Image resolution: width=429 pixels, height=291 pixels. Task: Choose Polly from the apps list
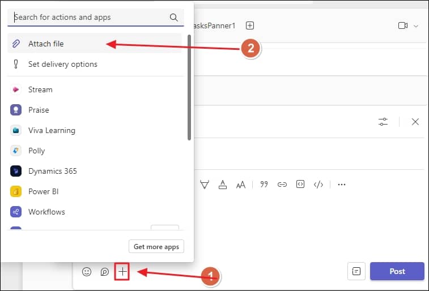[95, 151]
